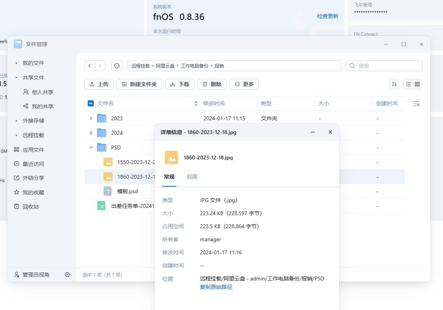Go back with the left arrow button

(x=90, y=66)
